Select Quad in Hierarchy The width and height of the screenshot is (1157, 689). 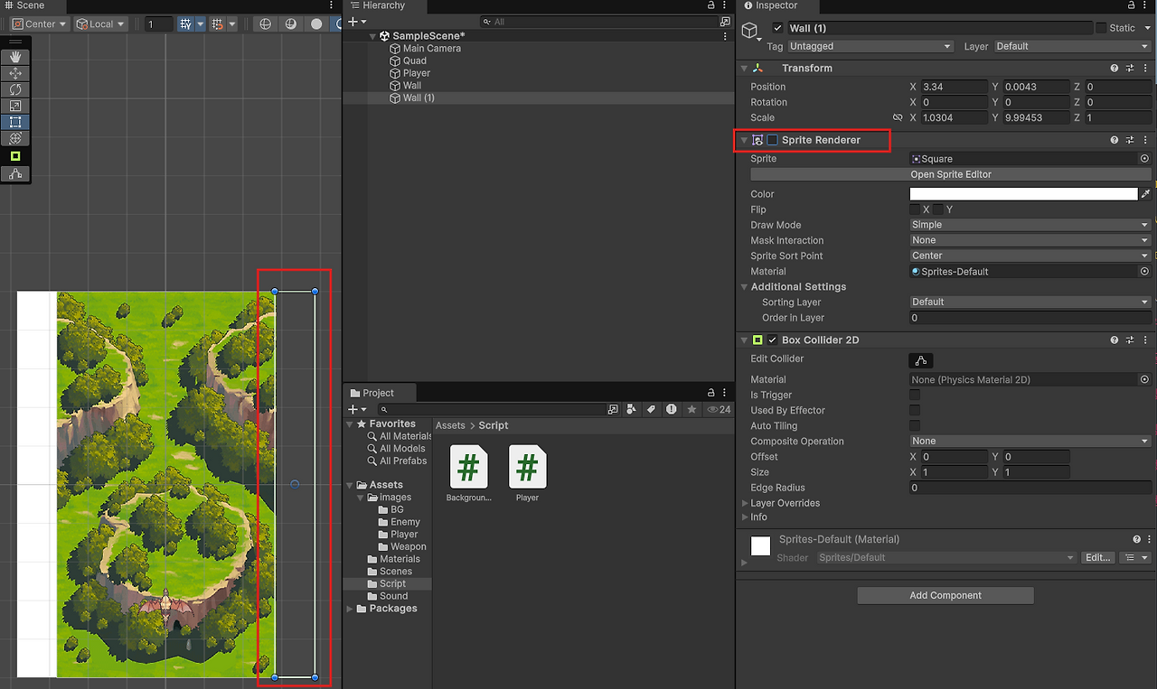[x=415, y=61]
